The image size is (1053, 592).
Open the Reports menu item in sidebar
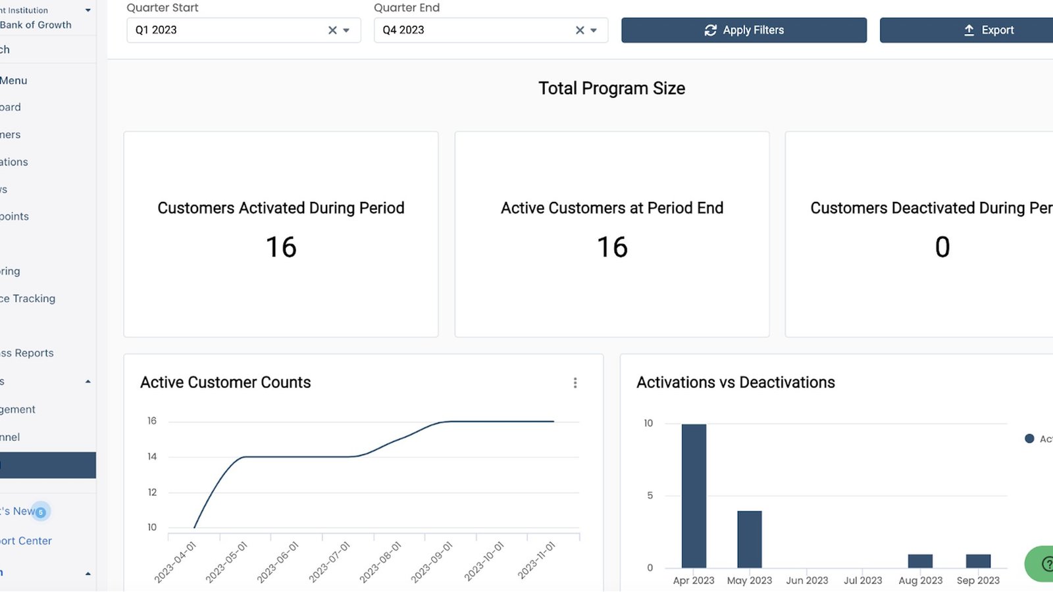click(27, 353)
